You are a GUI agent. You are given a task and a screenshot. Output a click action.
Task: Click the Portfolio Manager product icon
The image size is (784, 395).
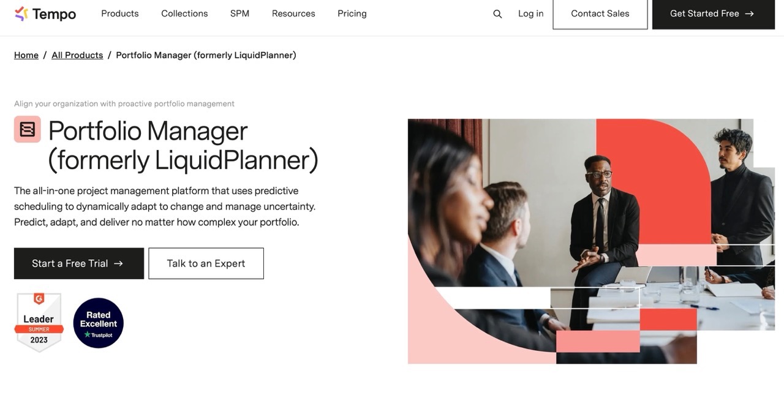coord(27,129)
